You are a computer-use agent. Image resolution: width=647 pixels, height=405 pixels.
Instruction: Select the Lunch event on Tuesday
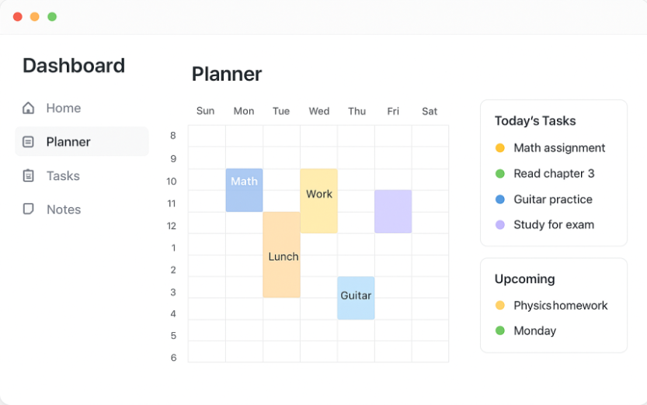[x=281, y=254]
